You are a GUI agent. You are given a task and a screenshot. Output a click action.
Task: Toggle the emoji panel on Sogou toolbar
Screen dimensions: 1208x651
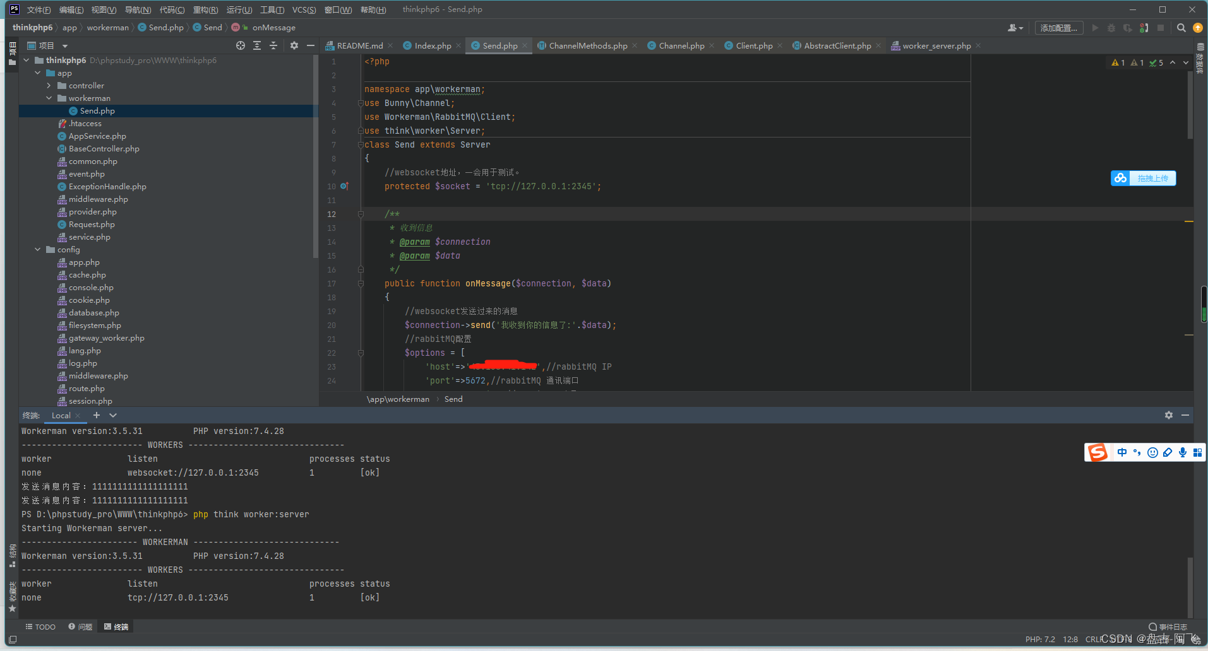click(x=1152, y=452)
